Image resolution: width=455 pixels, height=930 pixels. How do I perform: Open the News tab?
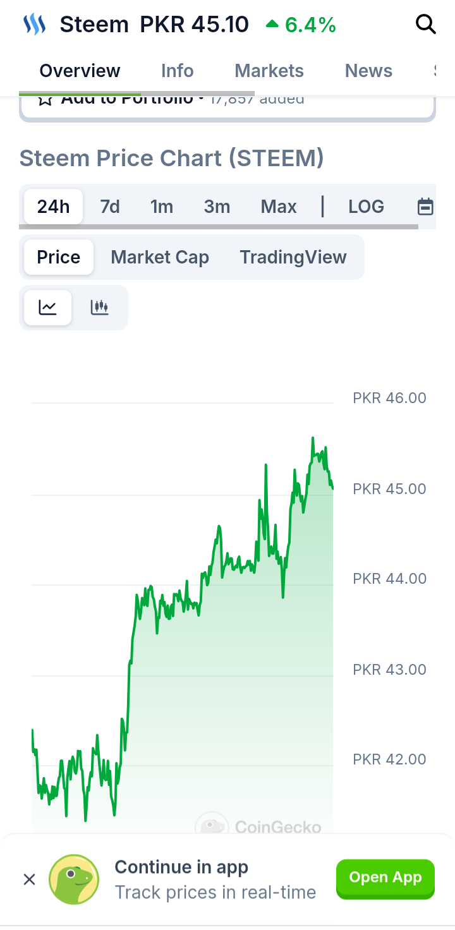tap(368, 71)
